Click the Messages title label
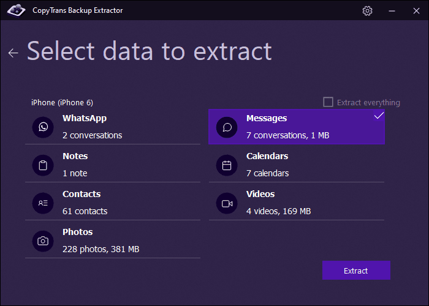 pyautogui.click(x=267, y=118)
